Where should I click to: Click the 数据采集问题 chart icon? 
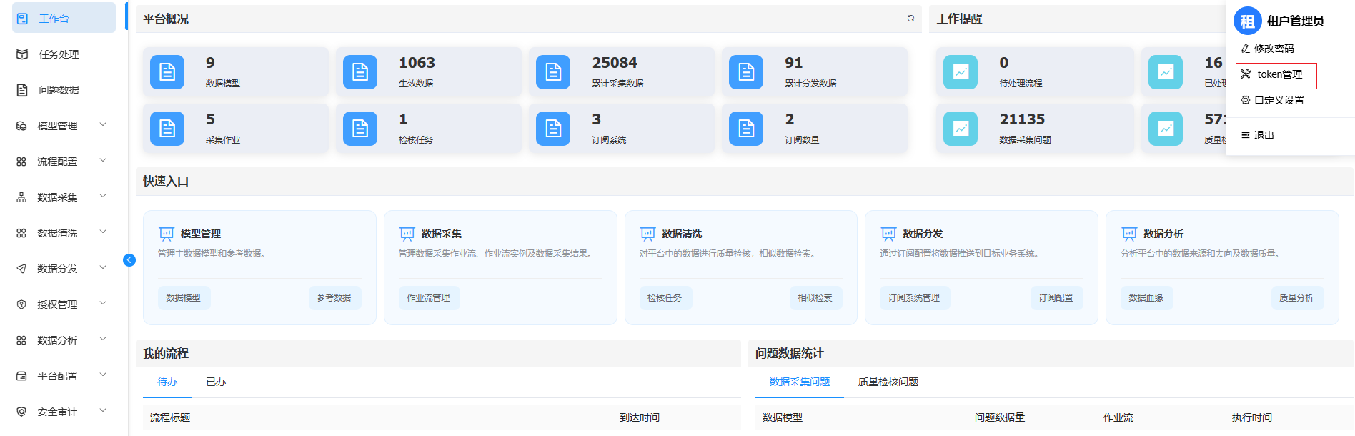[961, 129]
